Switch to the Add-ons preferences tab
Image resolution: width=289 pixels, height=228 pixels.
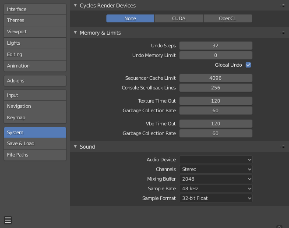click(35, 81)
